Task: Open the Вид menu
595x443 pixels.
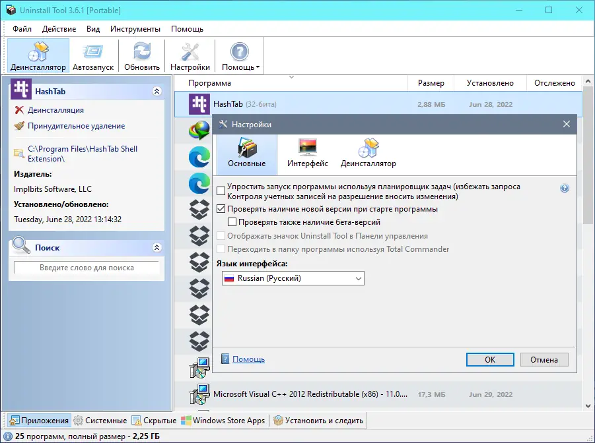Action: coord(93,29)
